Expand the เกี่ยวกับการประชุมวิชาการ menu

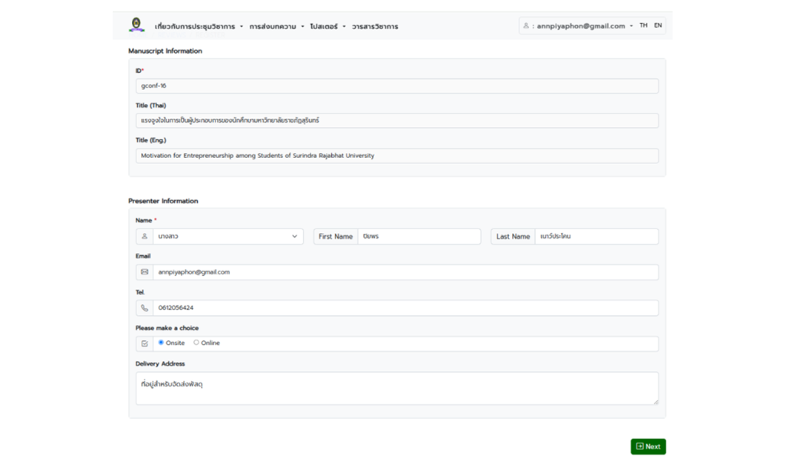click(199, 27)
